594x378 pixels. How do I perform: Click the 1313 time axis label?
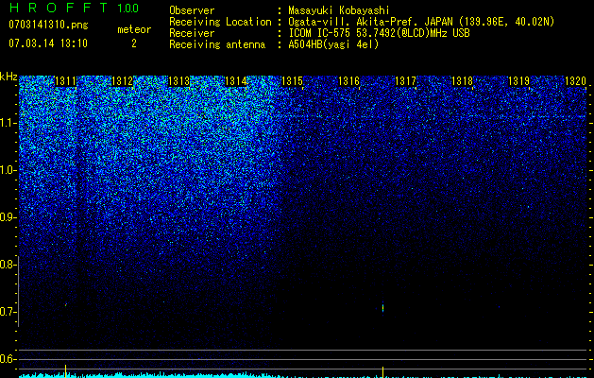coord(178,81)
